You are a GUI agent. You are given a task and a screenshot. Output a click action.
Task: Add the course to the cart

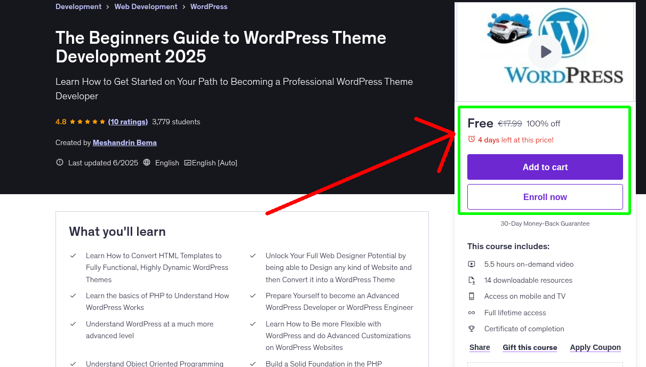pyautogui.click(x=545, y=167)
